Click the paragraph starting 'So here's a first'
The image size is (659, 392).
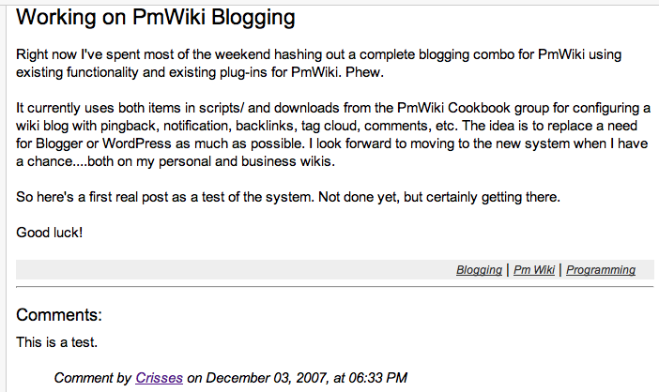pyautogui.click(x=288, y=197)
